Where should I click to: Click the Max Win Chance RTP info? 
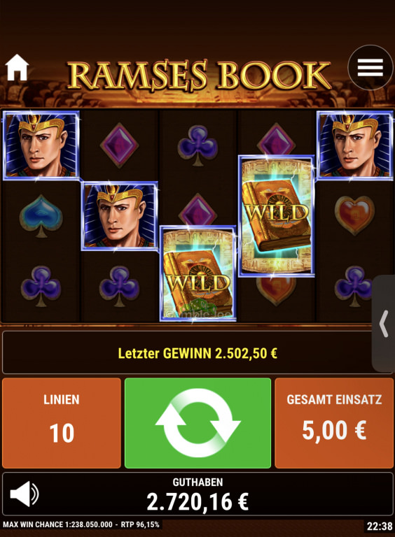[81, 524]
